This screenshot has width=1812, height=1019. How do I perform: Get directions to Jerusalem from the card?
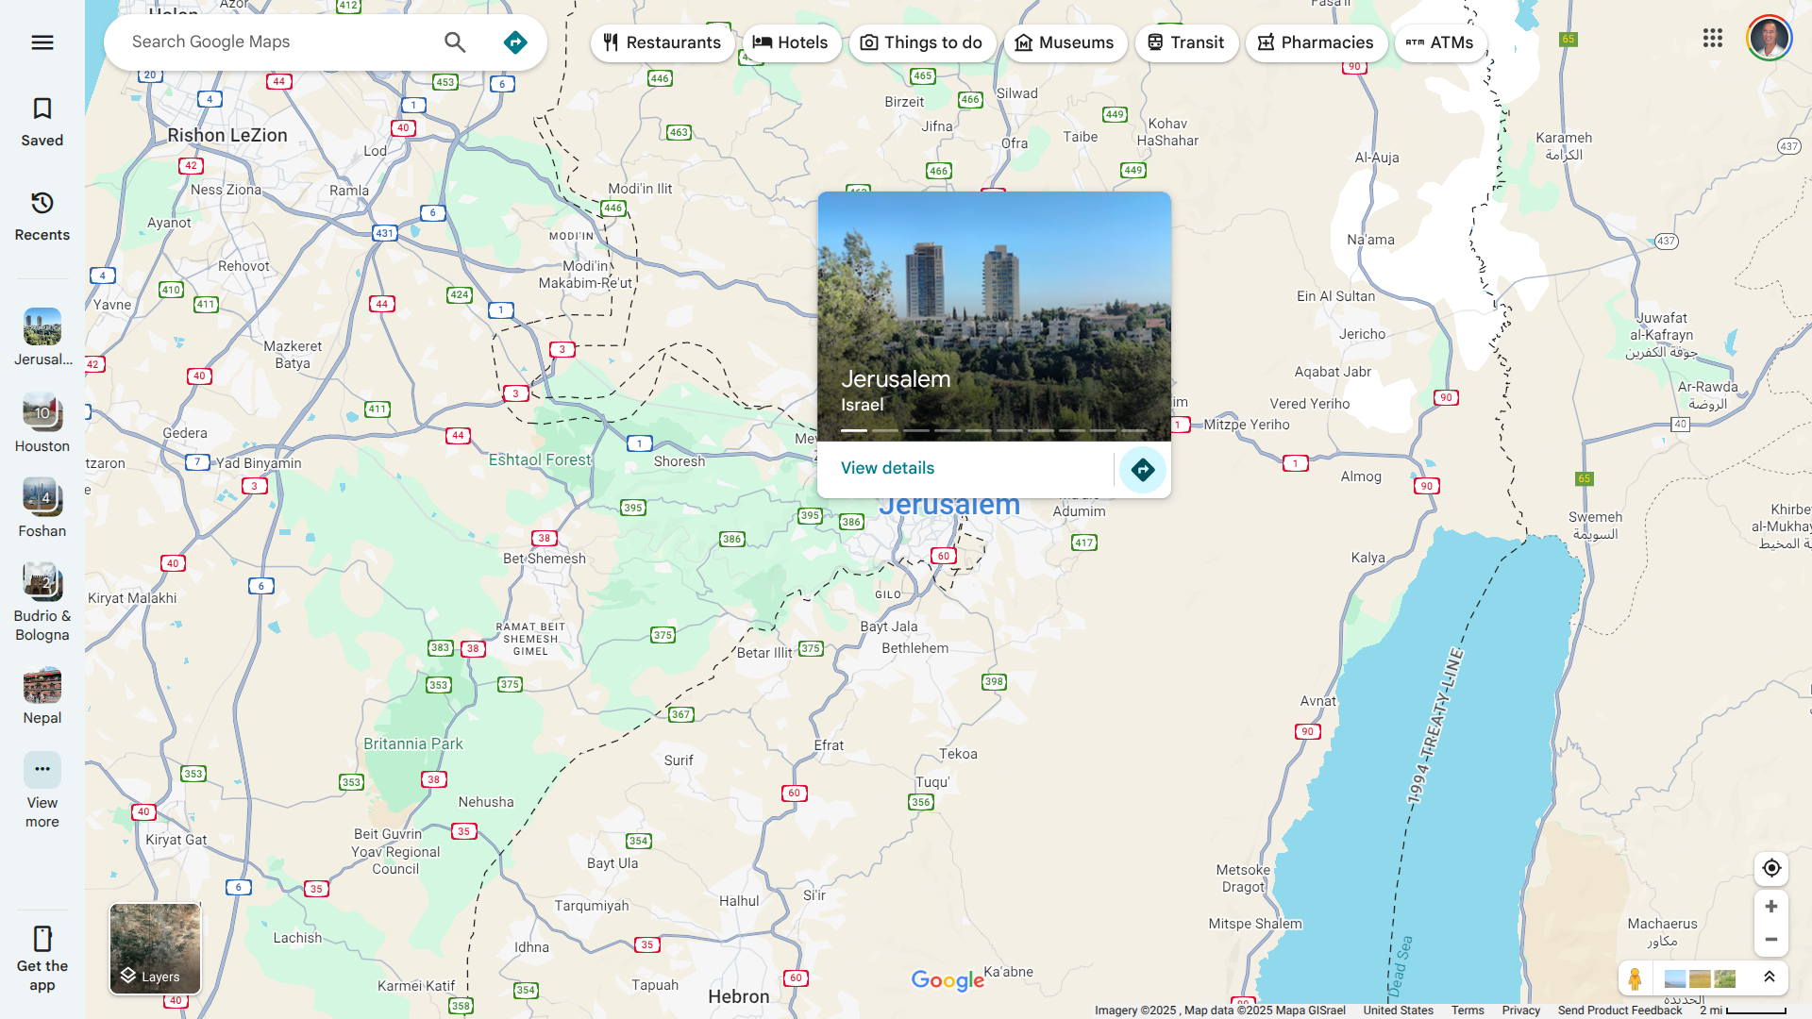(1142, 470)
